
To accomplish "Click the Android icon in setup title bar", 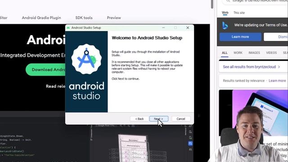I will [68, 28].
